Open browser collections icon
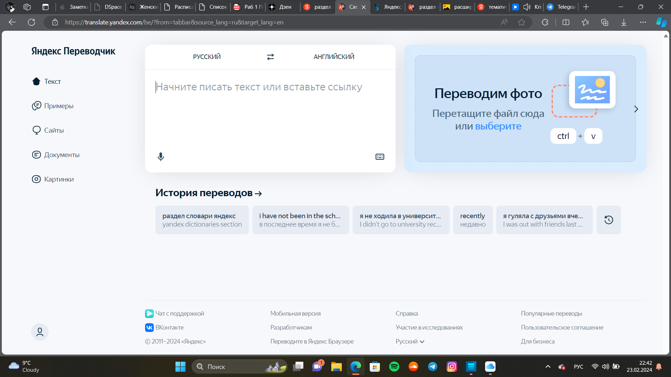The image size is (671, 377). tap(605, 22)
